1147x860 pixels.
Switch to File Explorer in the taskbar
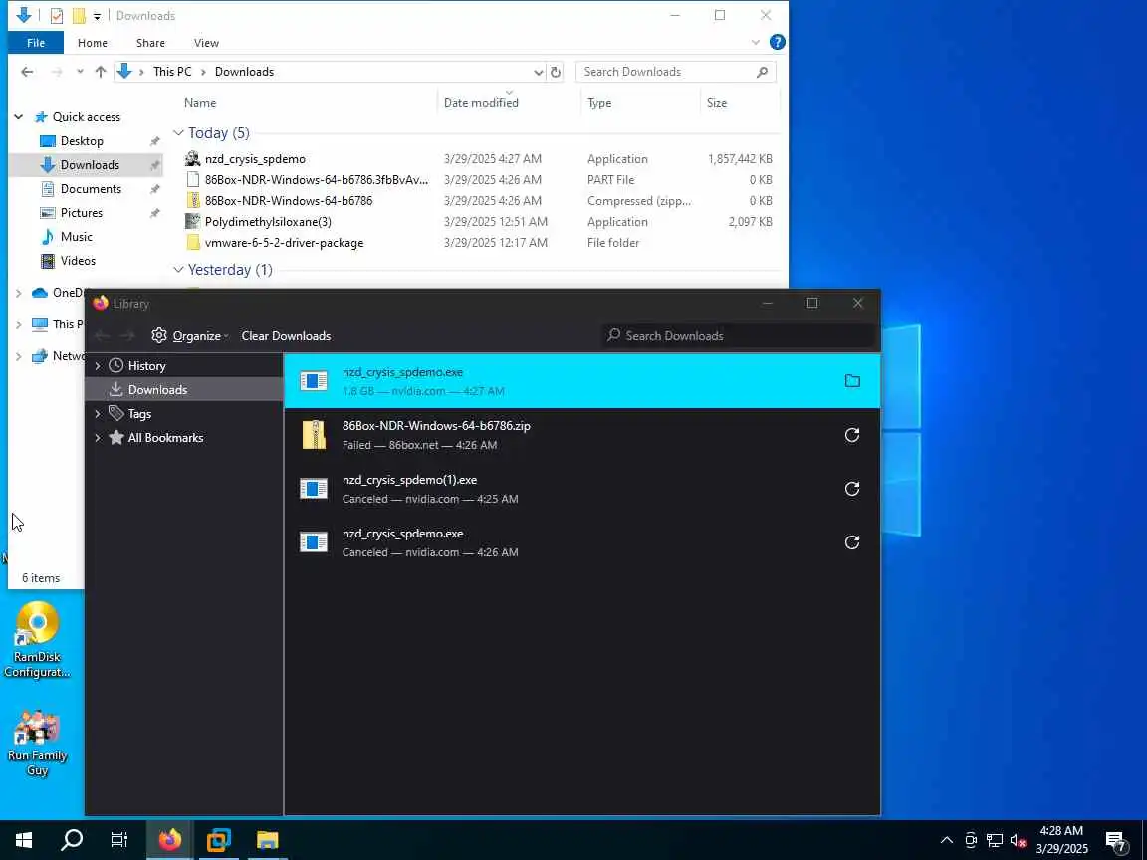pos(267,839)
